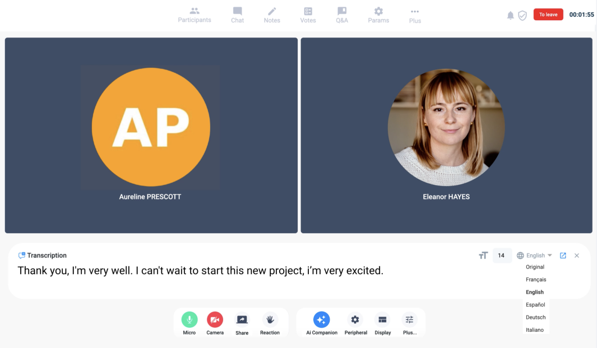597x348 pixels.
Task: Open the Notes panel
Action: click(x=272, y=15)
